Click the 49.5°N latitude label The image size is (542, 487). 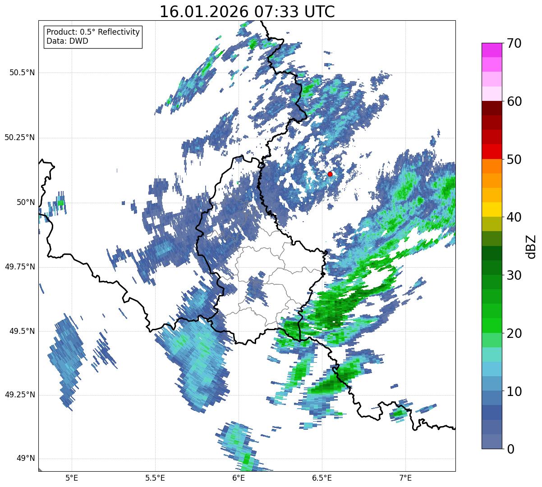click(x=22, y=331)
